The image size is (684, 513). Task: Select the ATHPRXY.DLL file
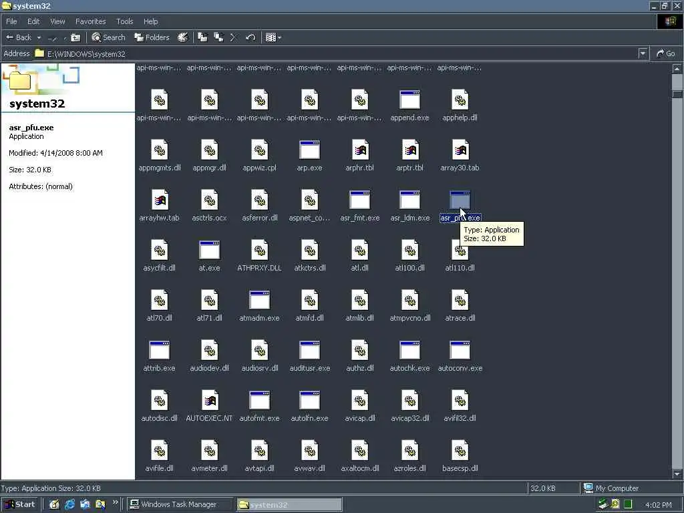click(260, 256)
